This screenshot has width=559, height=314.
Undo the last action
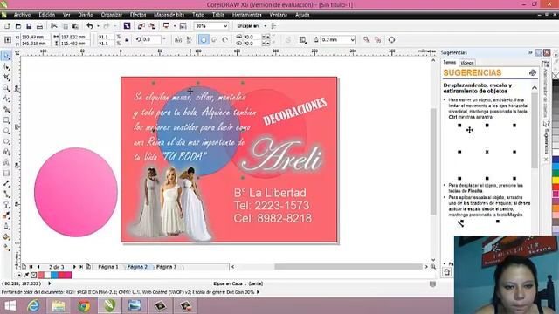(90, 26)
